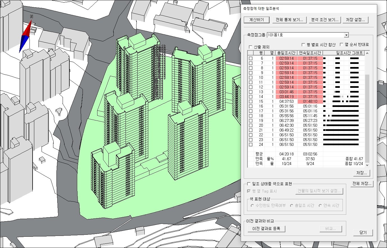Click the 분석 조건 보기 button
Image resolution: width=387 pixels, height=248 pixels.
click(x=325, y=20)
